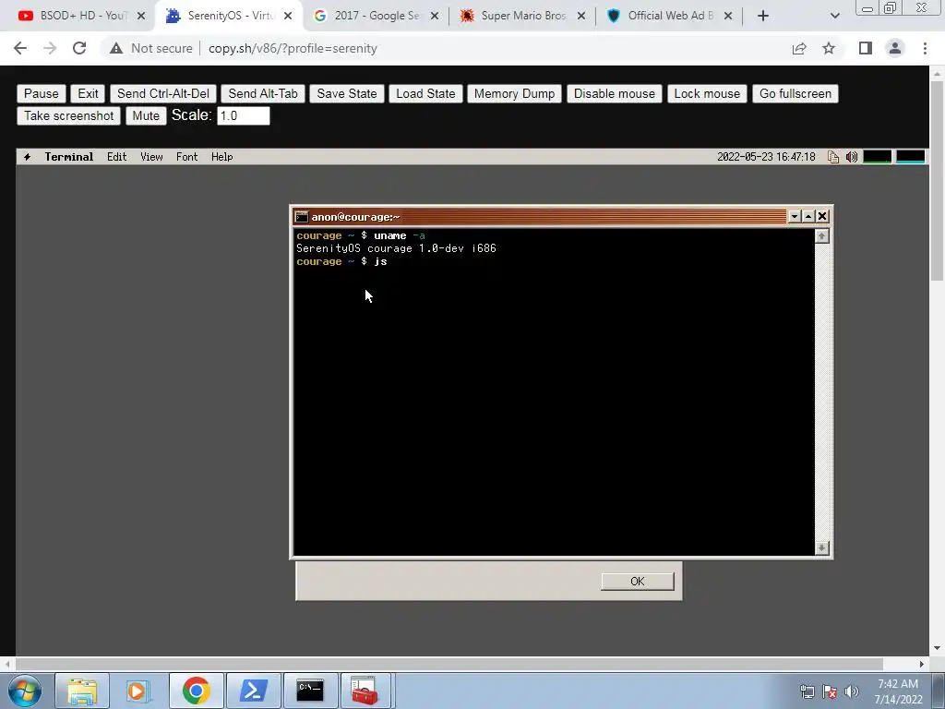The width and height of the screenshot is (945, 709).
Task: Open the Edit menu in SerenityOS
Action: point(117,157)
